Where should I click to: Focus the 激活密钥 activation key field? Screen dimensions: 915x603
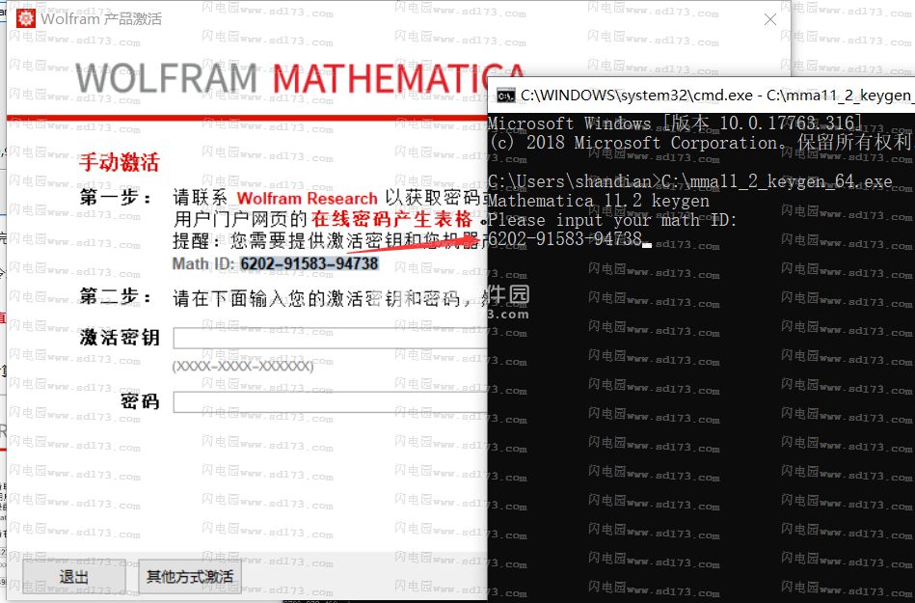tap(330, 338)
